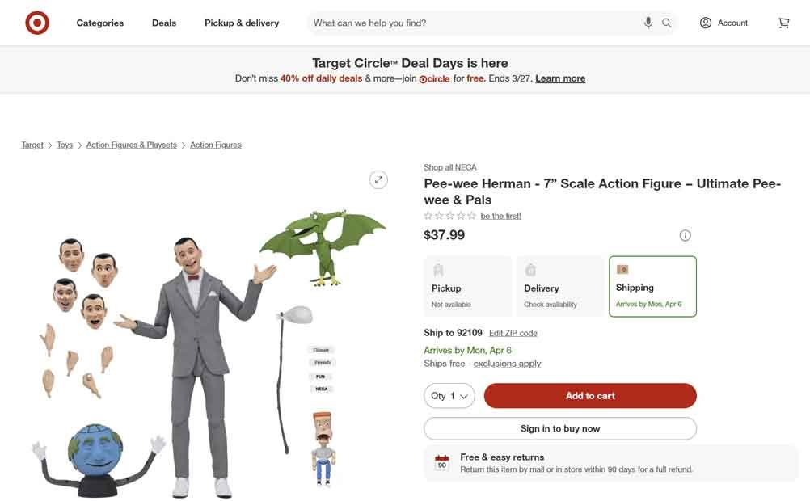Select the Shipping fulfillment option
Screen dimensions: 810x501
click(x=652, y=285)
